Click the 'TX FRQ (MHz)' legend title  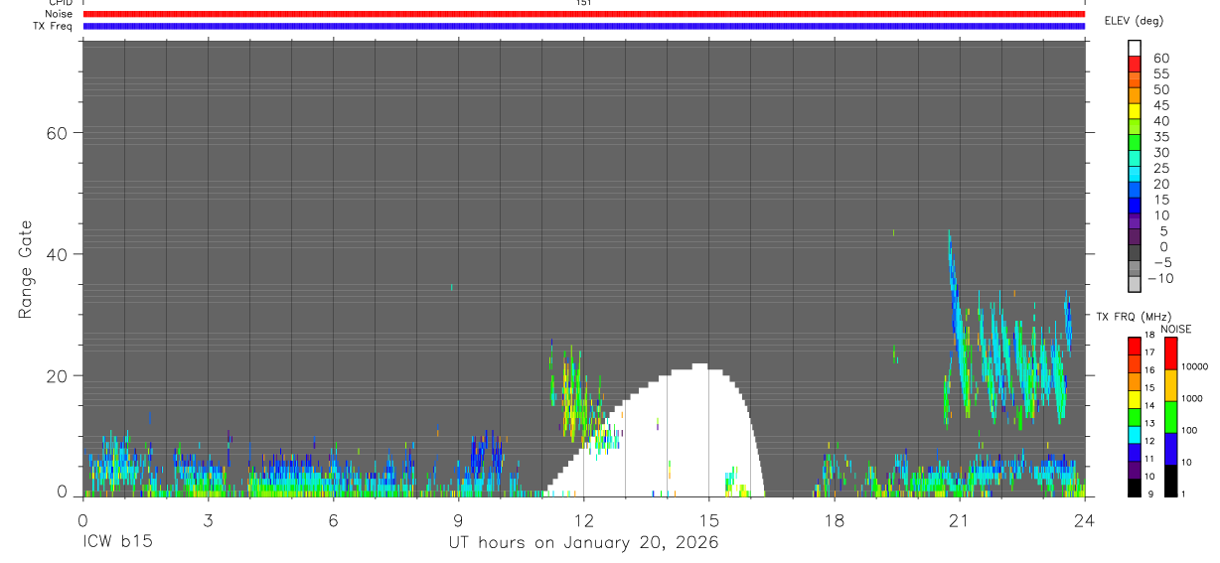click(1132, 316)
